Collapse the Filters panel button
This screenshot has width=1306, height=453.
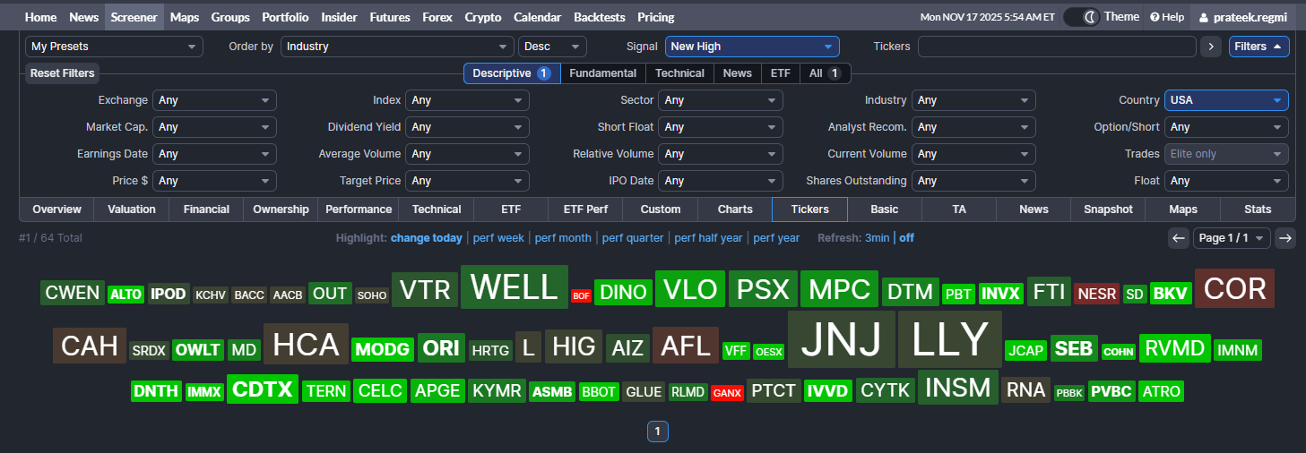point(1258,47)
